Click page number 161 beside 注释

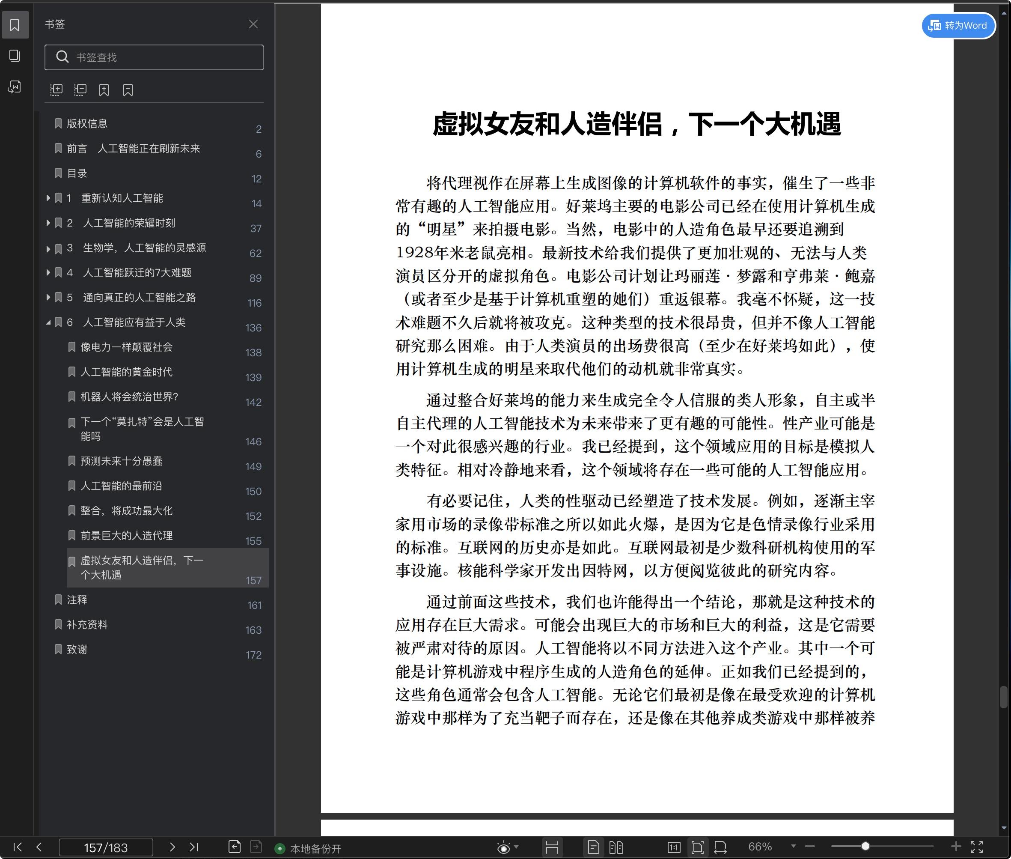coord(254,605)
